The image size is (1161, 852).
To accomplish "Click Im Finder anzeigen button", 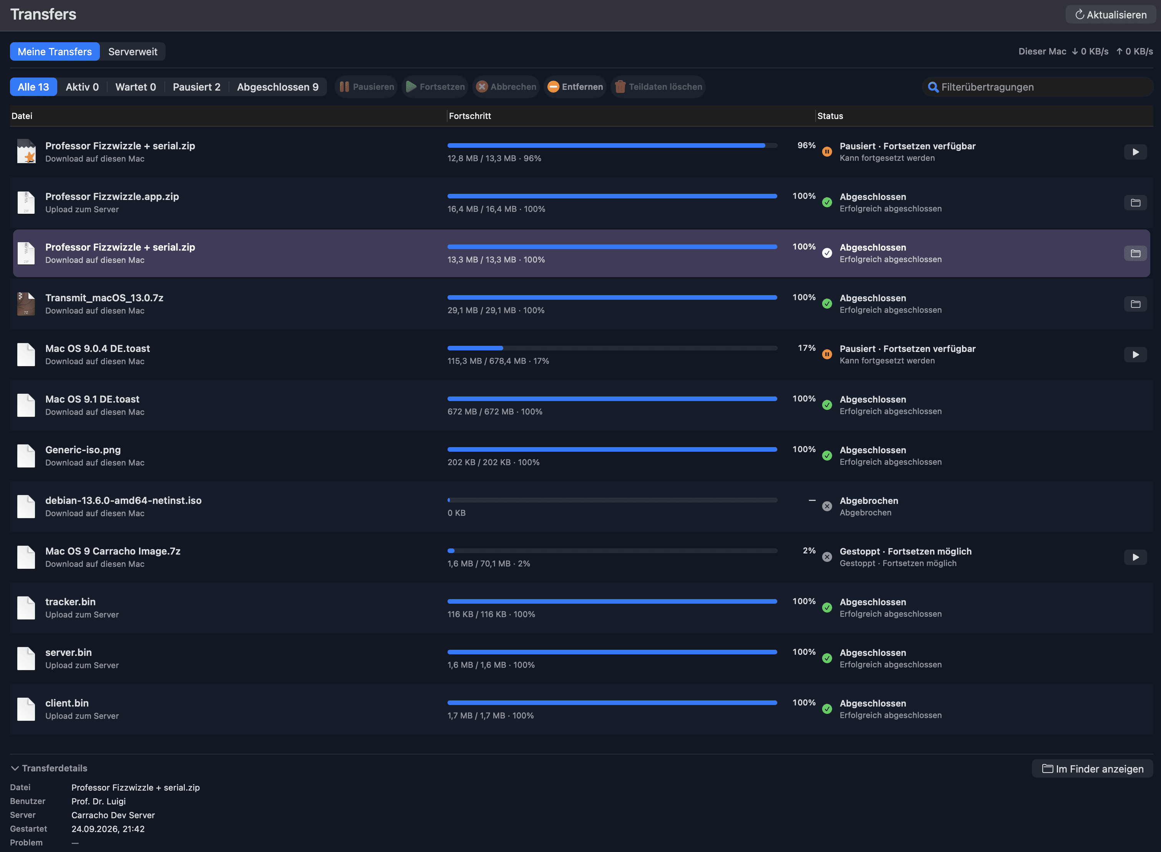I will (x=1092, y=769).
